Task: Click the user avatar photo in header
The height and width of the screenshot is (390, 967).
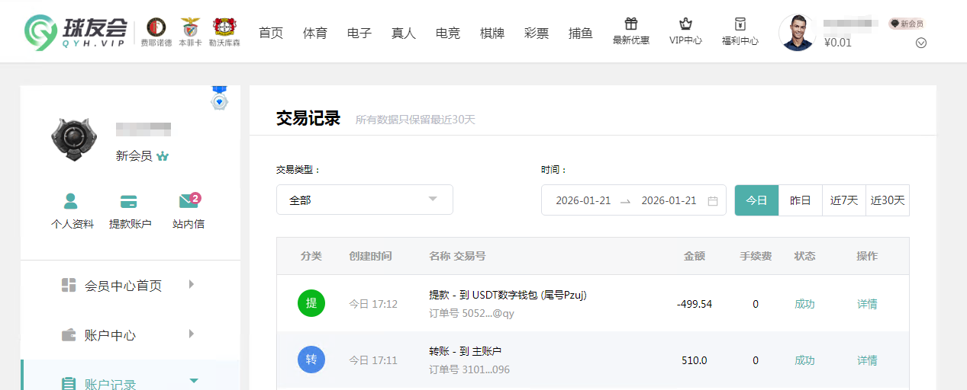Action: (797, 33)
